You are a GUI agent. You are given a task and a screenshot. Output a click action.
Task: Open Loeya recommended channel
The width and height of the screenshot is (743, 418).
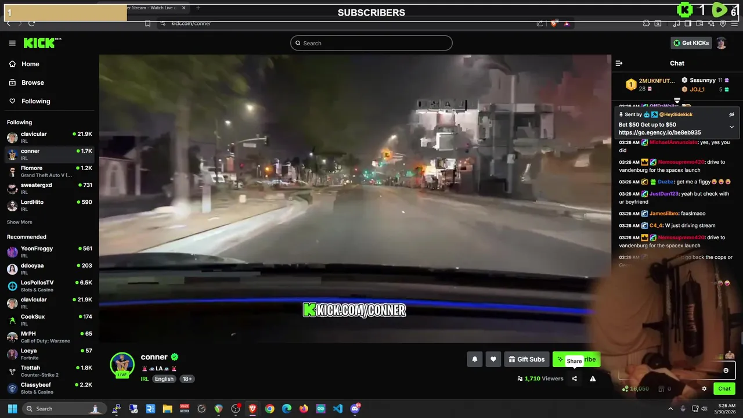pyautogui.click(x=49, y=354)
